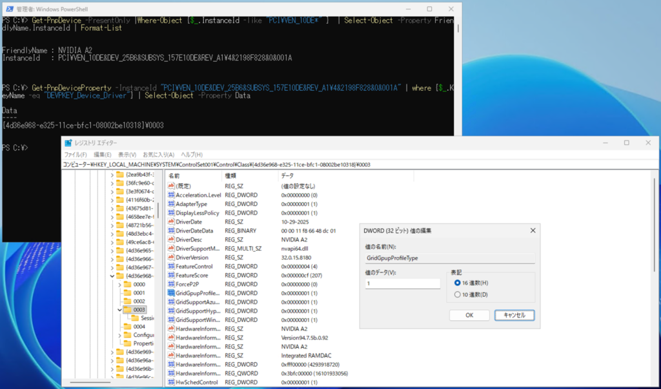Click the DriverDesc string value icon

(x=171, y=240)
